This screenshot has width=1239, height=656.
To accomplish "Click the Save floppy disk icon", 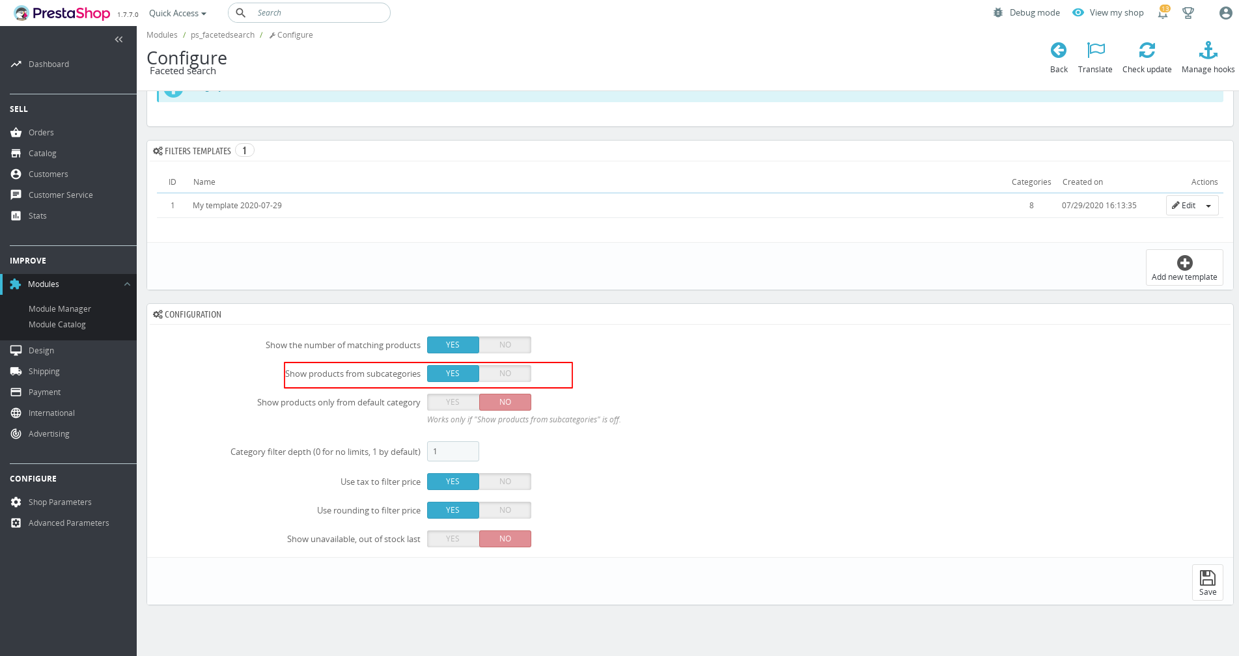I will tap(1208, 578).
